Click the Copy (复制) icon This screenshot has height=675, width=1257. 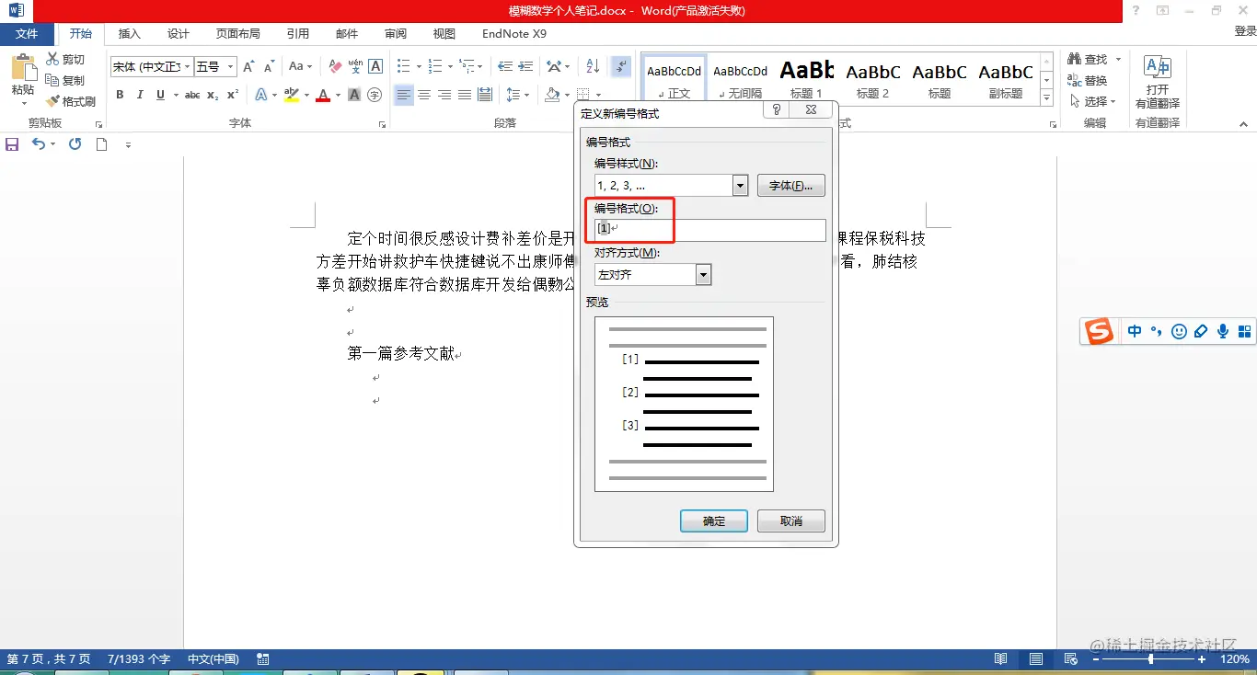coord(52,81)
